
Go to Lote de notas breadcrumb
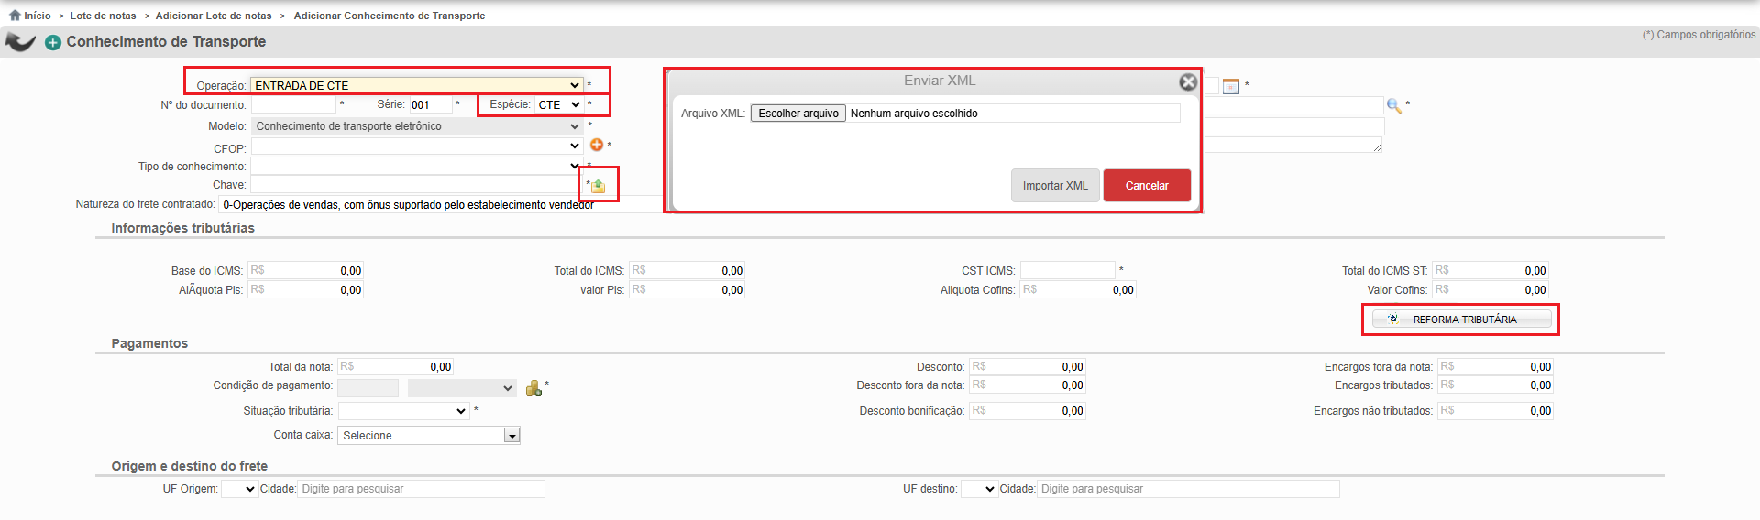[x=103, y=16]
